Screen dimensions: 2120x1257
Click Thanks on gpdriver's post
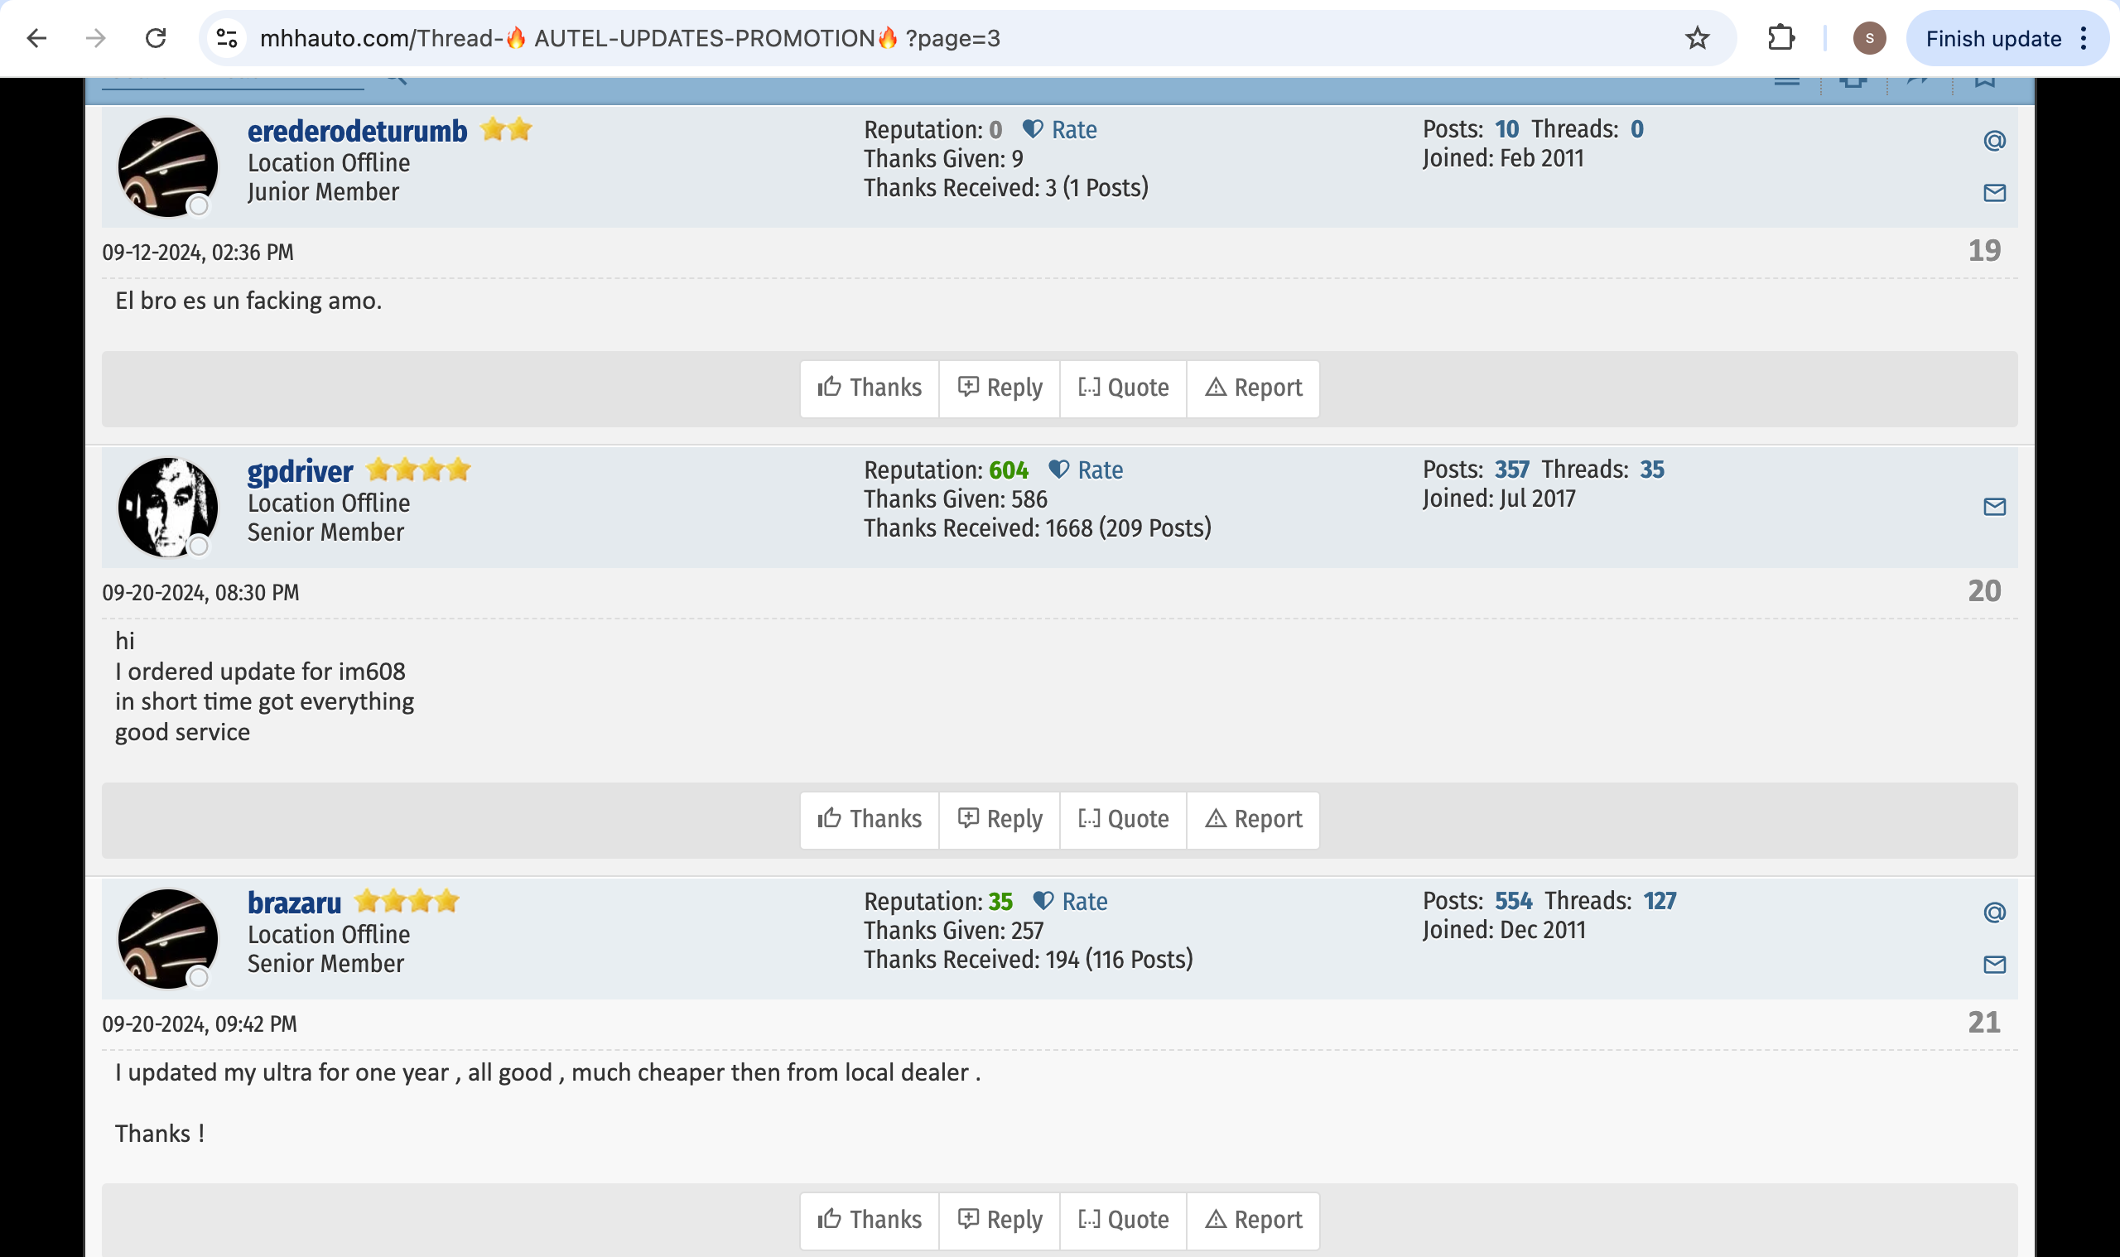[x=869, y=818]
